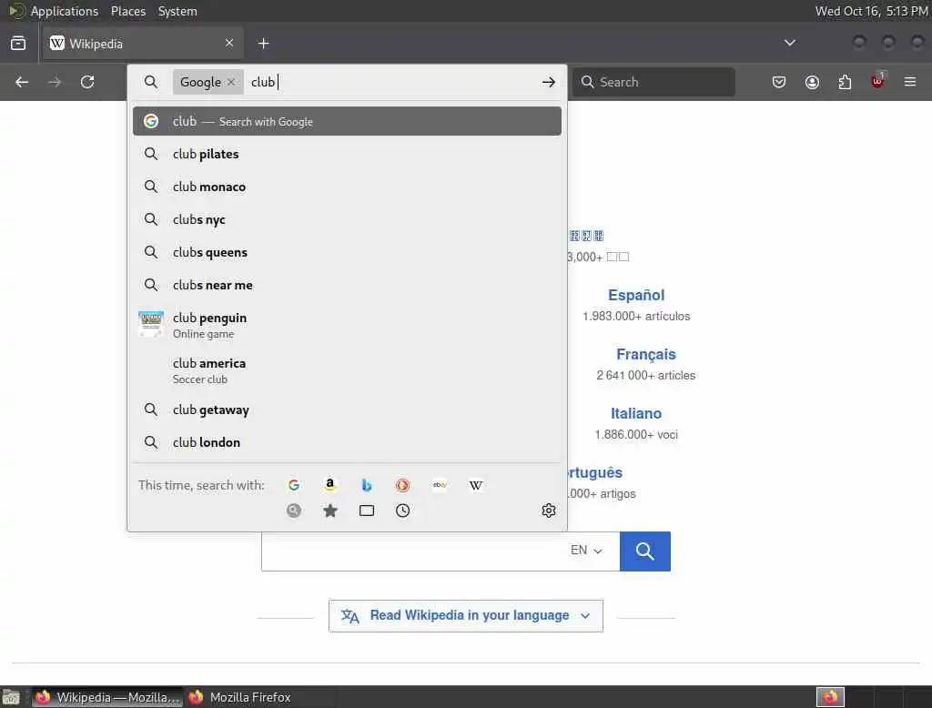The image size is (932, 708).
Task: Open the Firefox View button
Action: click(x=18, y=44)
